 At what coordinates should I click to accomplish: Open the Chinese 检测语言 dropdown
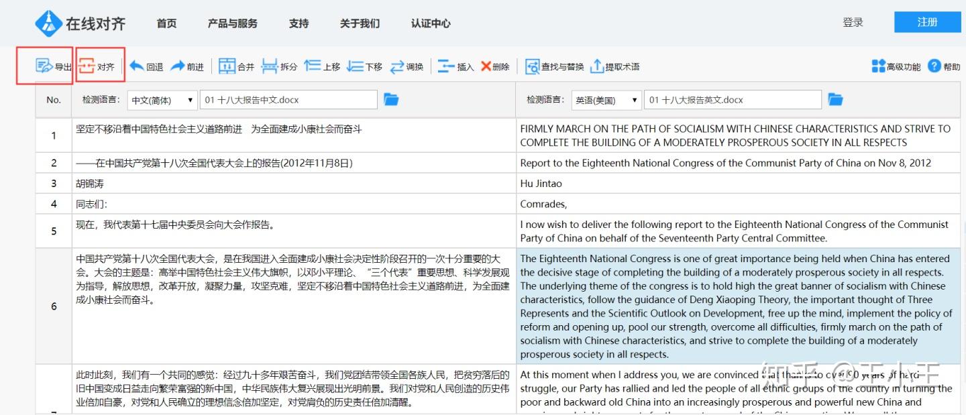[162, 99]
